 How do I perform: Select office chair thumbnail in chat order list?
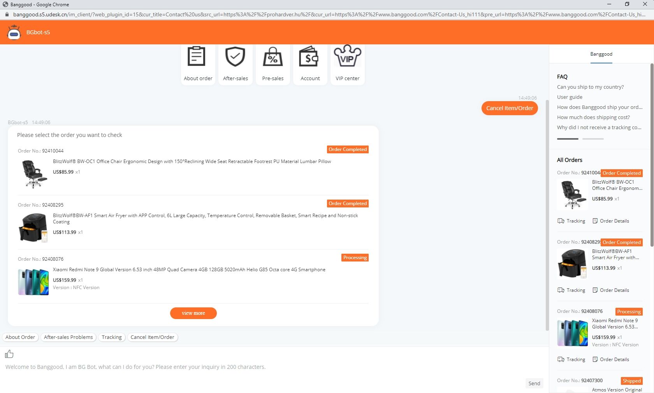point(33,174)
